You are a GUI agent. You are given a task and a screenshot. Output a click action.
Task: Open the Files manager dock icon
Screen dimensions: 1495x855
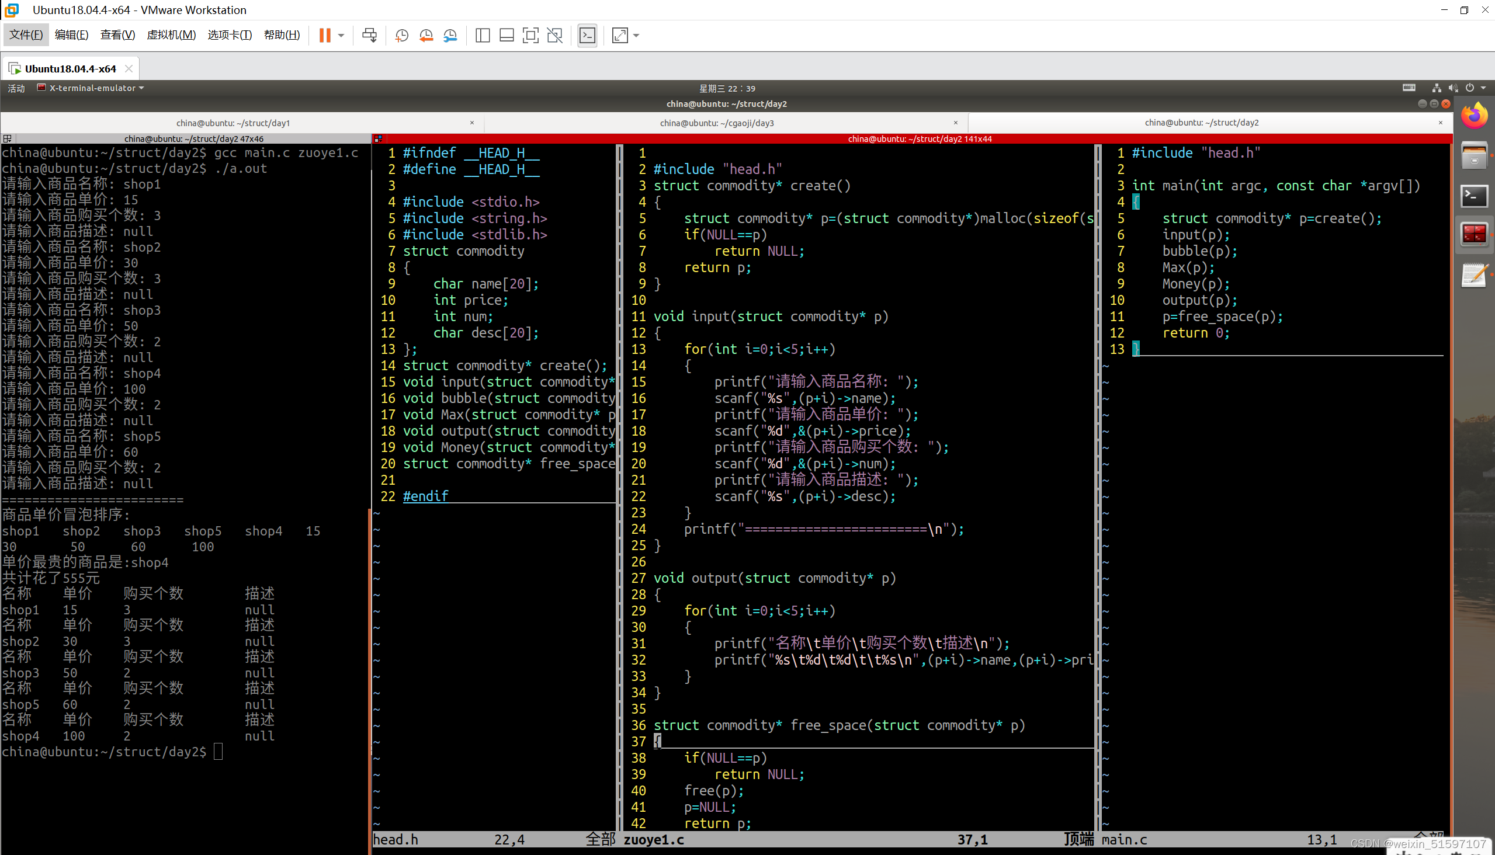(x=1475, y=155)
